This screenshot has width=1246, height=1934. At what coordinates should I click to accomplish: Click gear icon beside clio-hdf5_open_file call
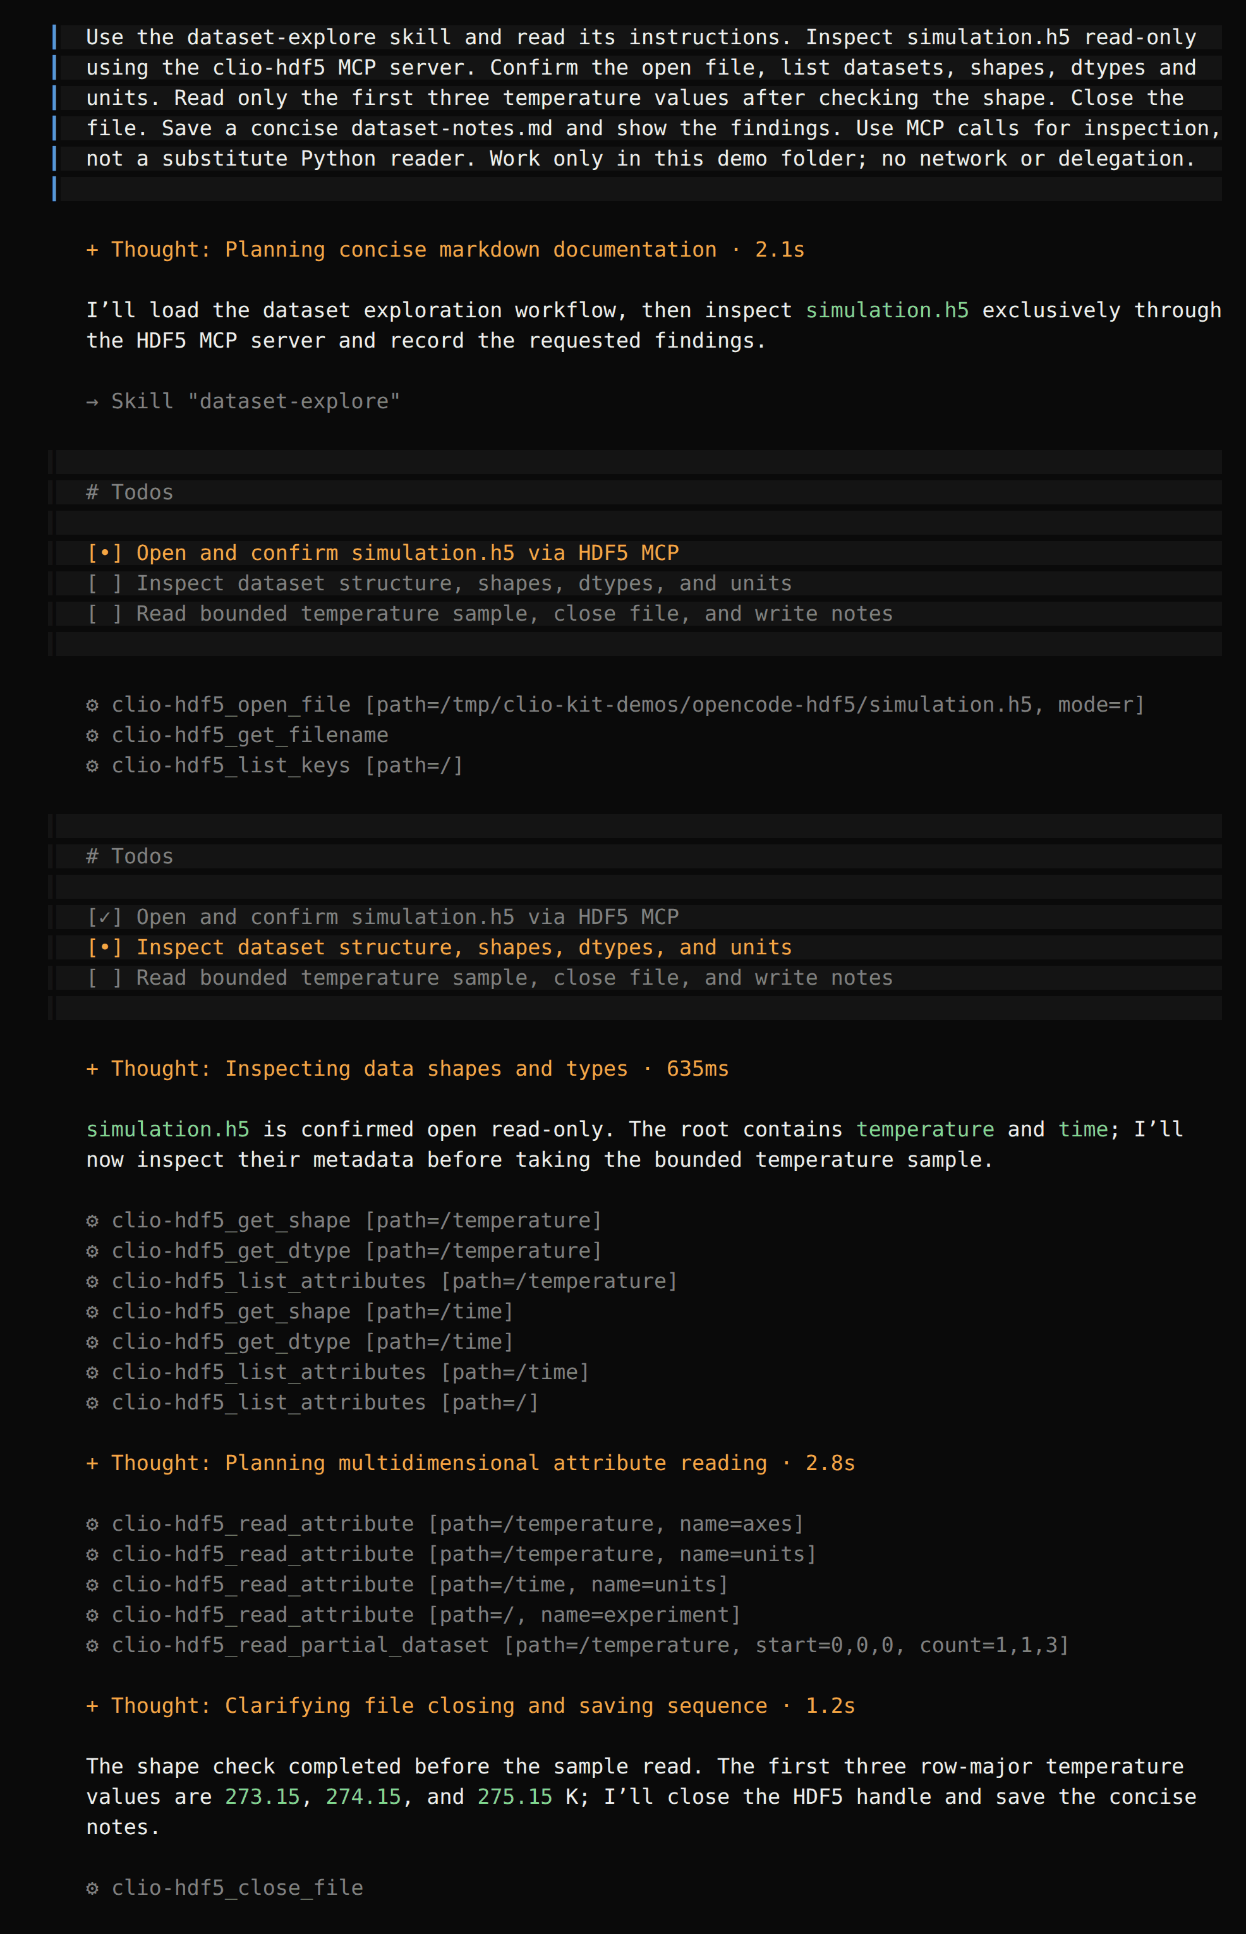tap(92, 705)
